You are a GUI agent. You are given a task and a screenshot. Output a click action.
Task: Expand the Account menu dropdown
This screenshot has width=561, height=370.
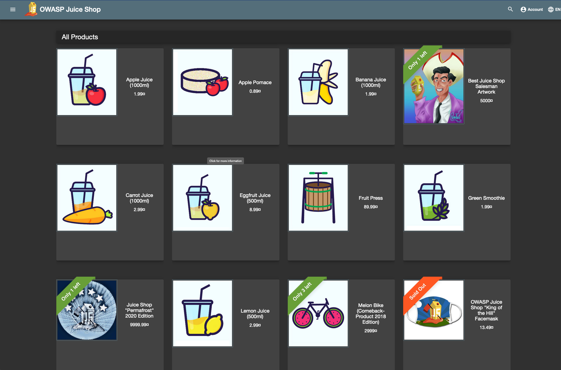tap(531, 9)
